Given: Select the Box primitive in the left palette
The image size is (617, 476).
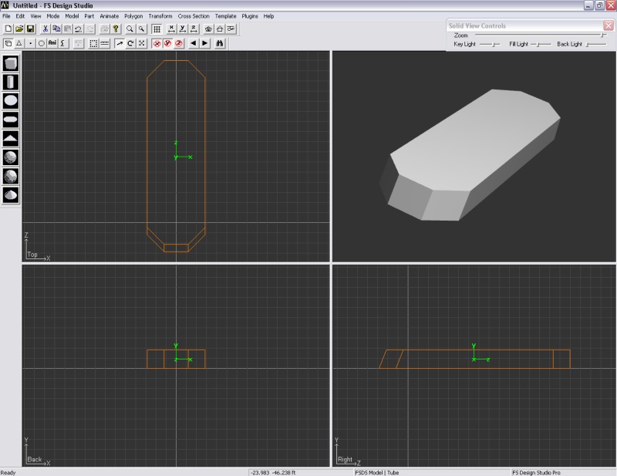Looking at the screenshot, I should coord(11,63).
